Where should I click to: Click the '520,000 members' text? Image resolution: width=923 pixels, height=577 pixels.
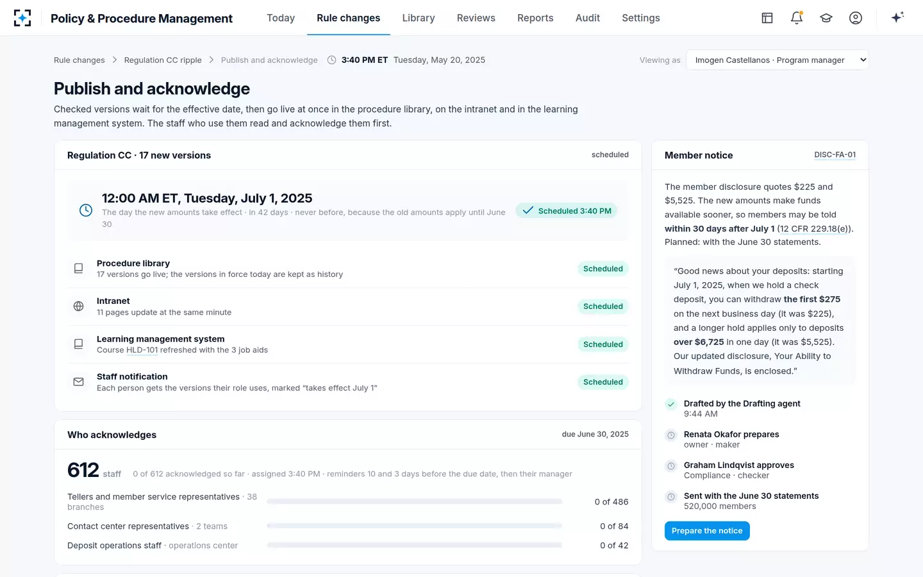(x=720, y=506)
